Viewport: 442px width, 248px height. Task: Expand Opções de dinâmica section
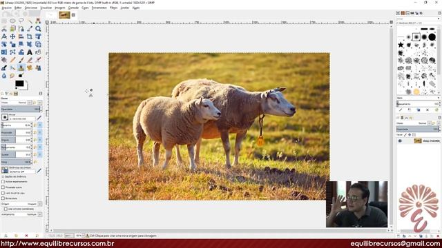tap(3, 176)
